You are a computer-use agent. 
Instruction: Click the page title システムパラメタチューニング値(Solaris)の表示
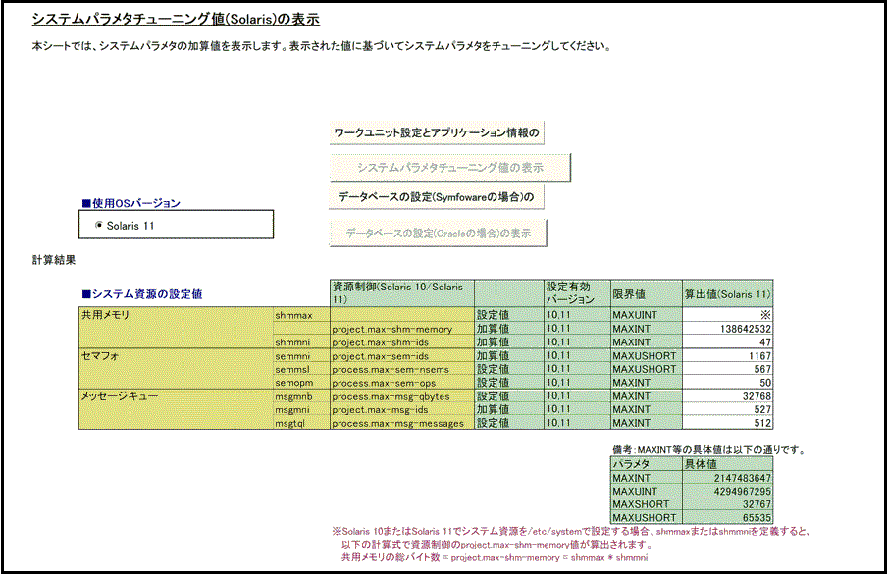176,19
